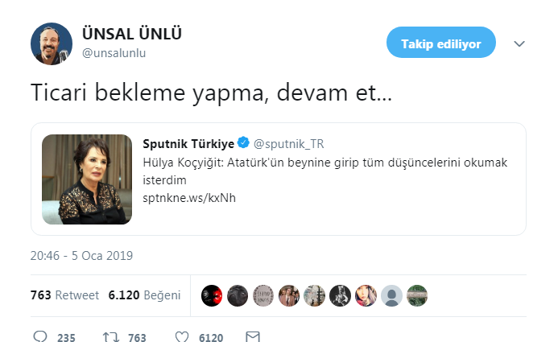Viewport: 558px width, 342px height.
Task: Click the tweet timestamp 20:46 - 5 Oca 2019
Action: pyautogui.click(x=81, y=256)
